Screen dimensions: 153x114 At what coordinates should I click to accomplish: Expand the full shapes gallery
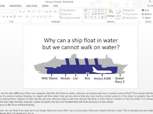(x=105, y=17)
